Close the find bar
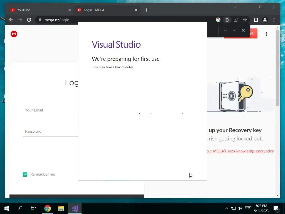This screenshot has width=285, height=214. (243, 30)
